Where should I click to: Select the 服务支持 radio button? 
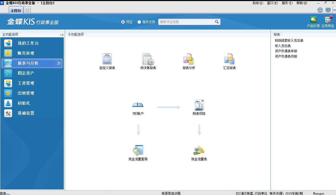(x=139, y=22)
